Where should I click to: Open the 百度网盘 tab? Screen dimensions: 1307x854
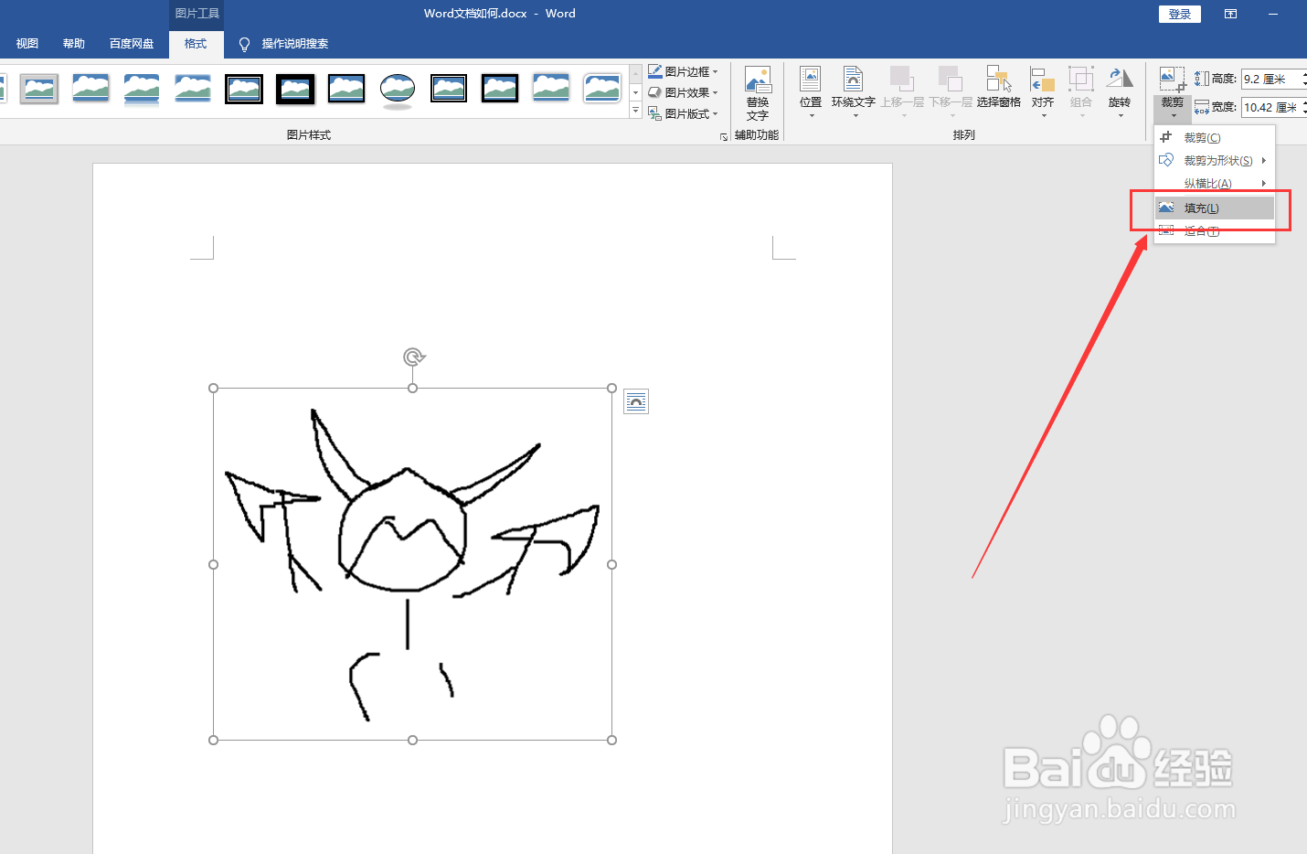click(x=132, y=44)
